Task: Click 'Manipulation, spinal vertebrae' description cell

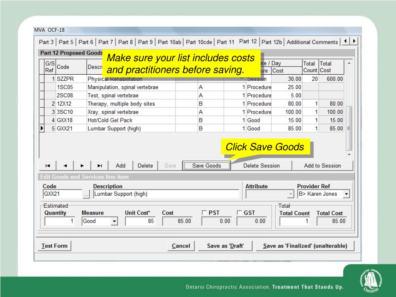Action: tap(131, 87)
